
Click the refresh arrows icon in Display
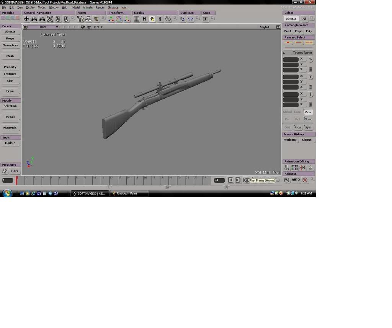pyautogui.click(x=168, y=19)
